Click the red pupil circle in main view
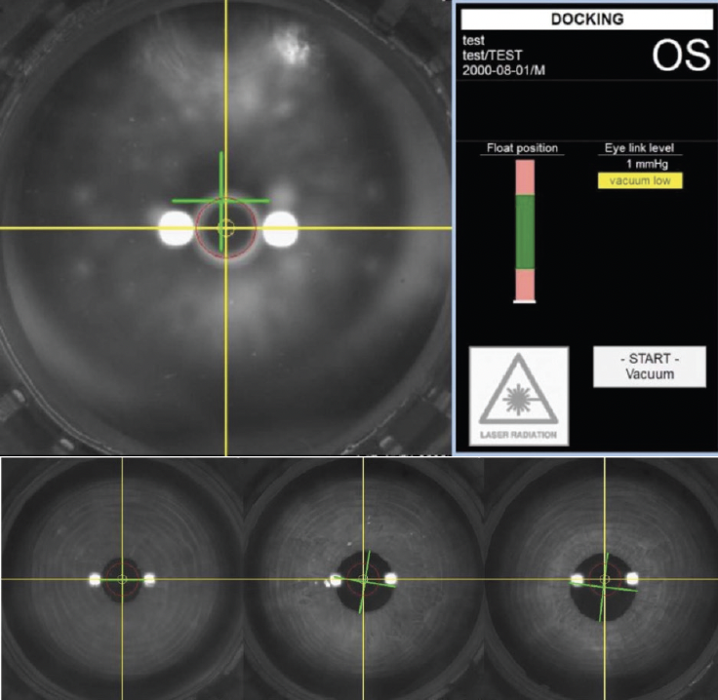This screenshot has width=718, height=700. [225, 228]
